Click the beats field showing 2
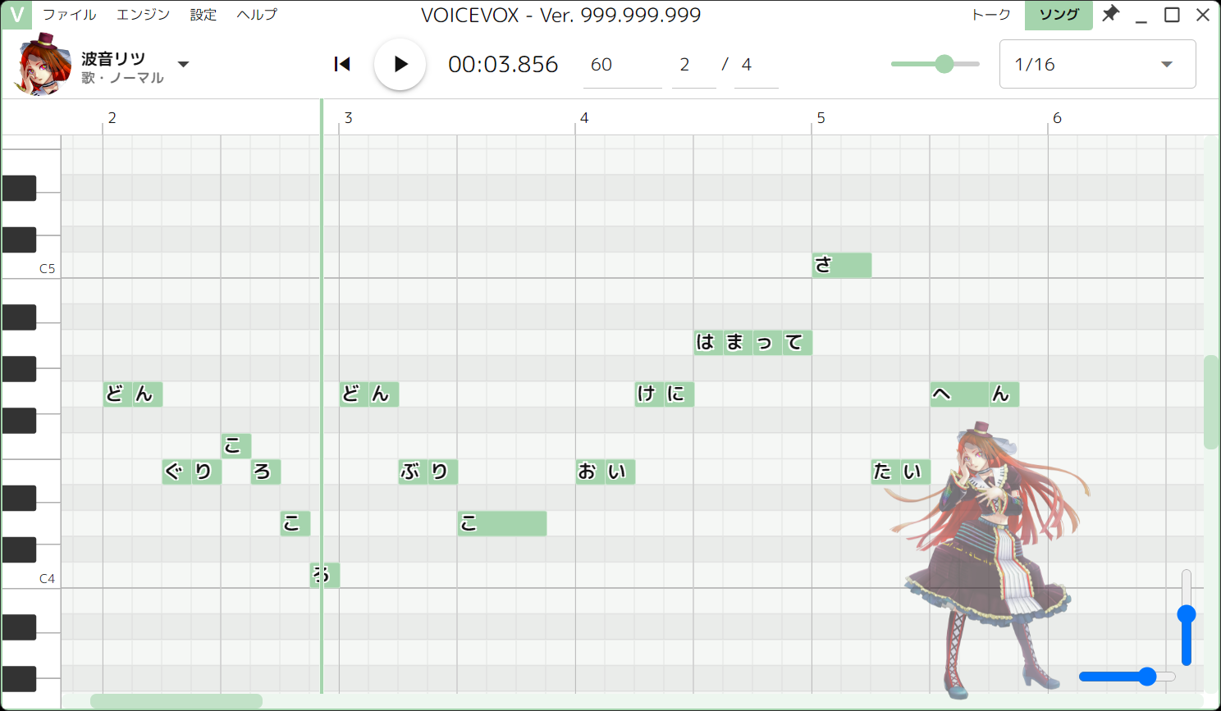Viewport: 1221px width, 711px height. [x=694, y=64]
